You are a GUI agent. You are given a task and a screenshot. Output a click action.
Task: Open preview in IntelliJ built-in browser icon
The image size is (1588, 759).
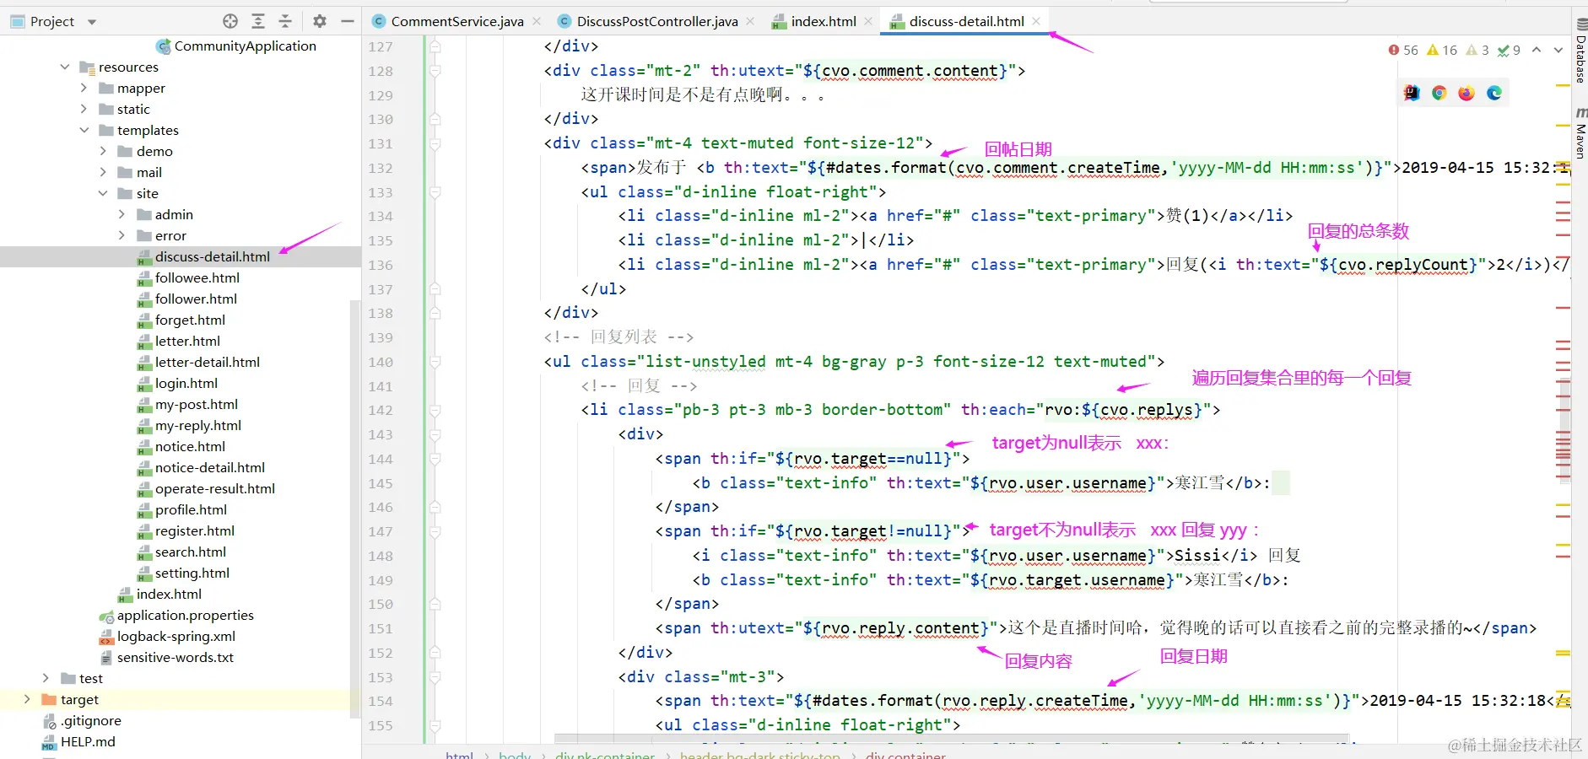pos(1412,93)
